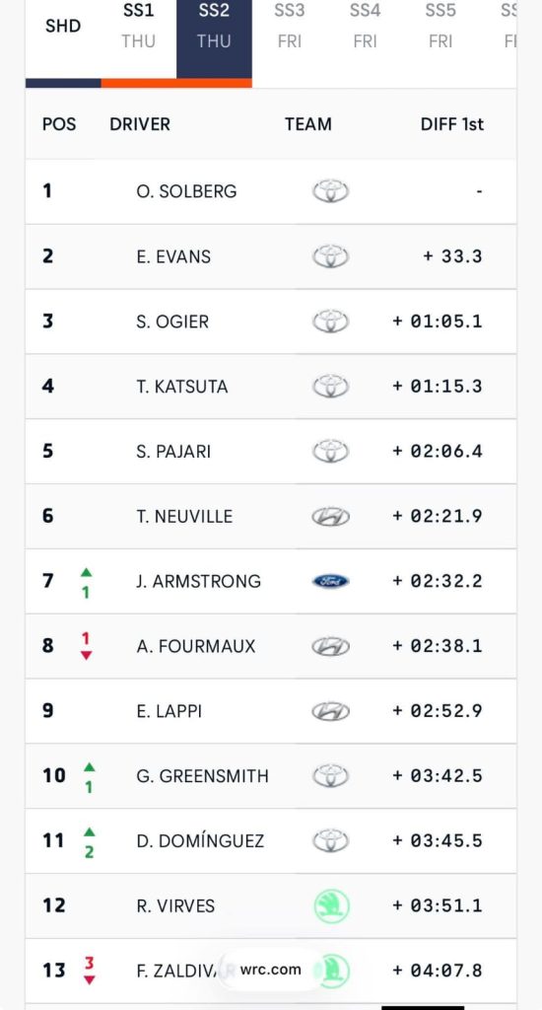
Task: Open E. Evans driver entry
Action: (x=173, y=256)
